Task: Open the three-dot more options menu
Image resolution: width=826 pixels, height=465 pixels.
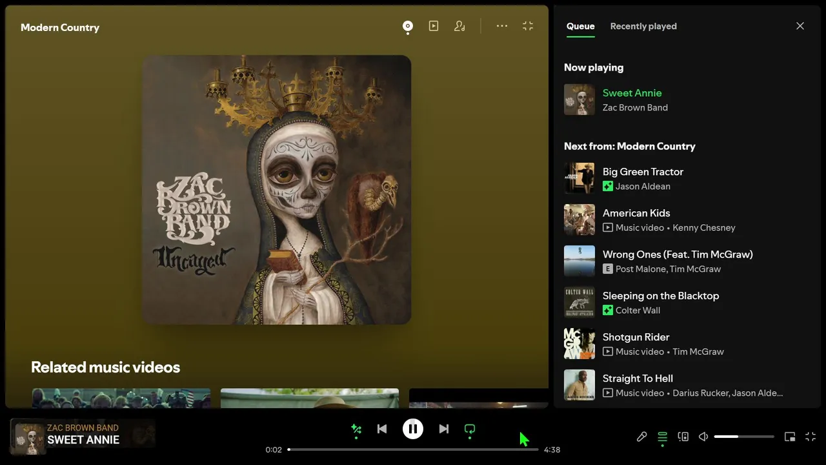Action: (x=502, y=26)
